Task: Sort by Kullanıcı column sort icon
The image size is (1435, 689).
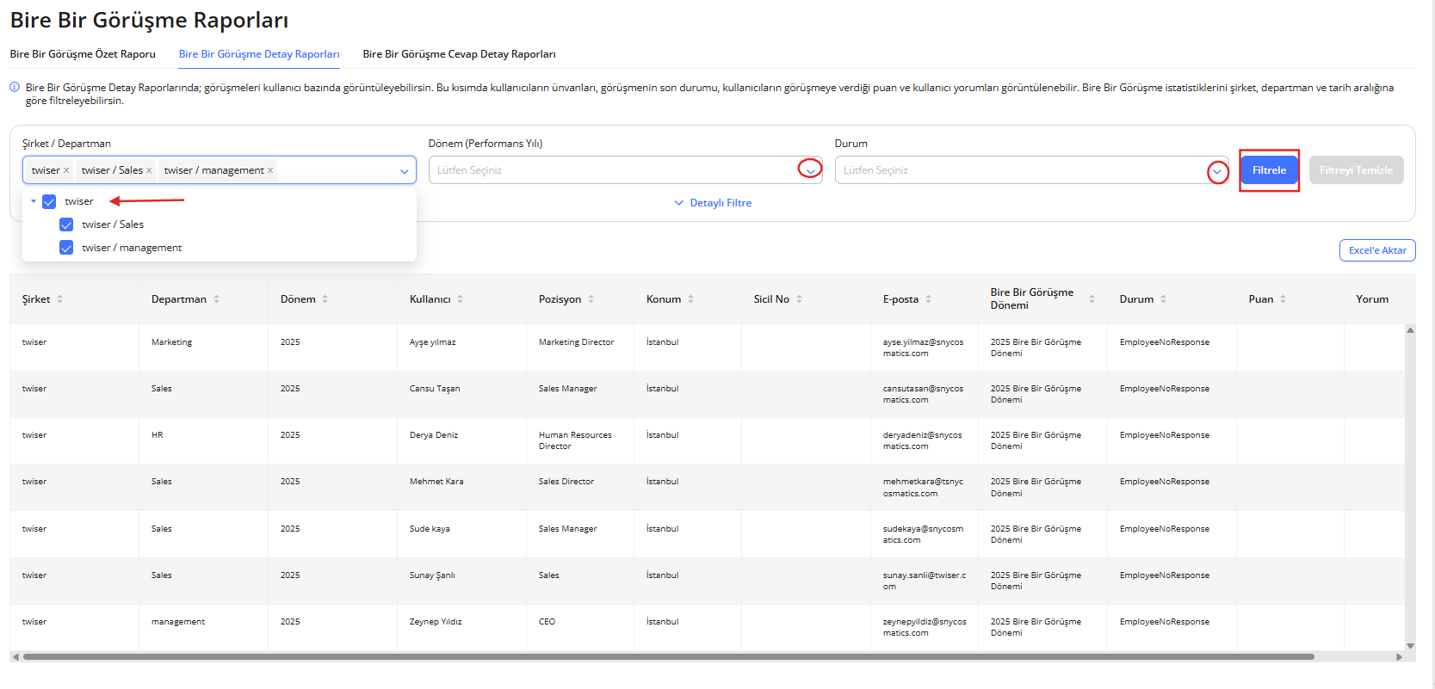Action: tap(460, 299)
